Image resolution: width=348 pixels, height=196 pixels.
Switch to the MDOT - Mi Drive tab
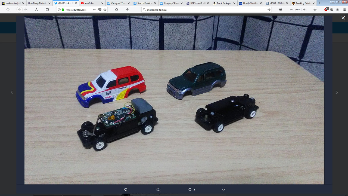(276, 3)
